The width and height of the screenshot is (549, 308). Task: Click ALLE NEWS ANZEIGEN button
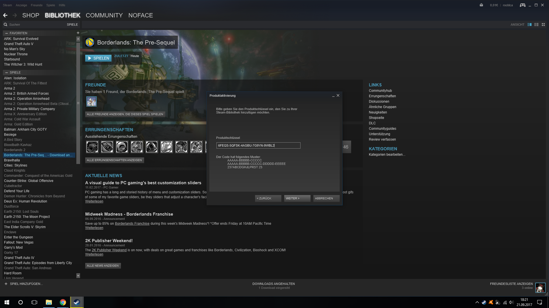click(103, 266)
